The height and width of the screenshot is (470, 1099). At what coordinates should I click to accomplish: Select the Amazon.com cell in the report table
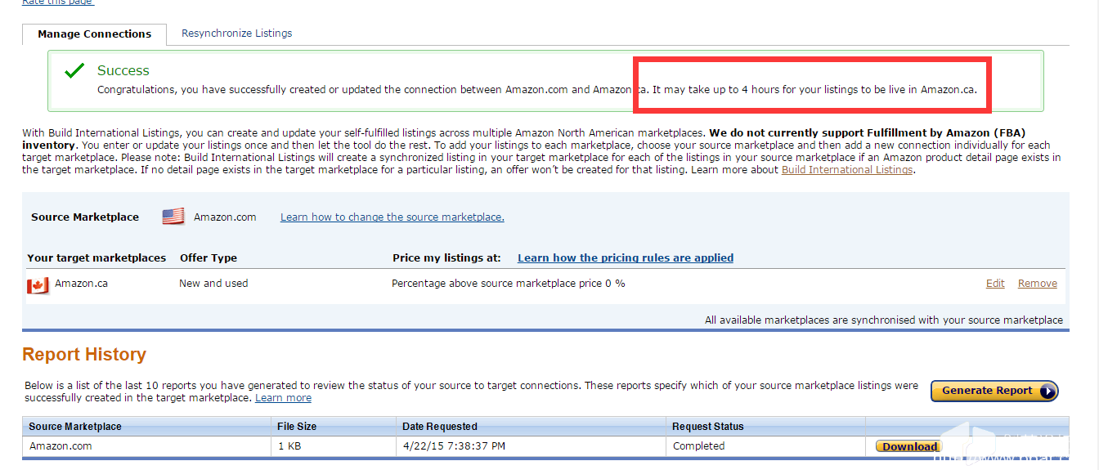point(147,446)
